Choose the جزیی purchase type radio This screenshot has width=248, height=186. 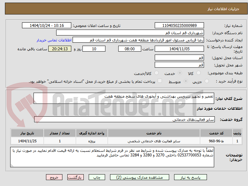(207, 81)
